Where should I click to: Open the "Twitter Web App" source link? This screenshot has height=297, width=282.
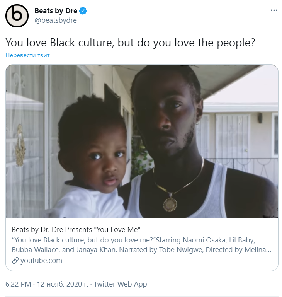coord(120,284)
